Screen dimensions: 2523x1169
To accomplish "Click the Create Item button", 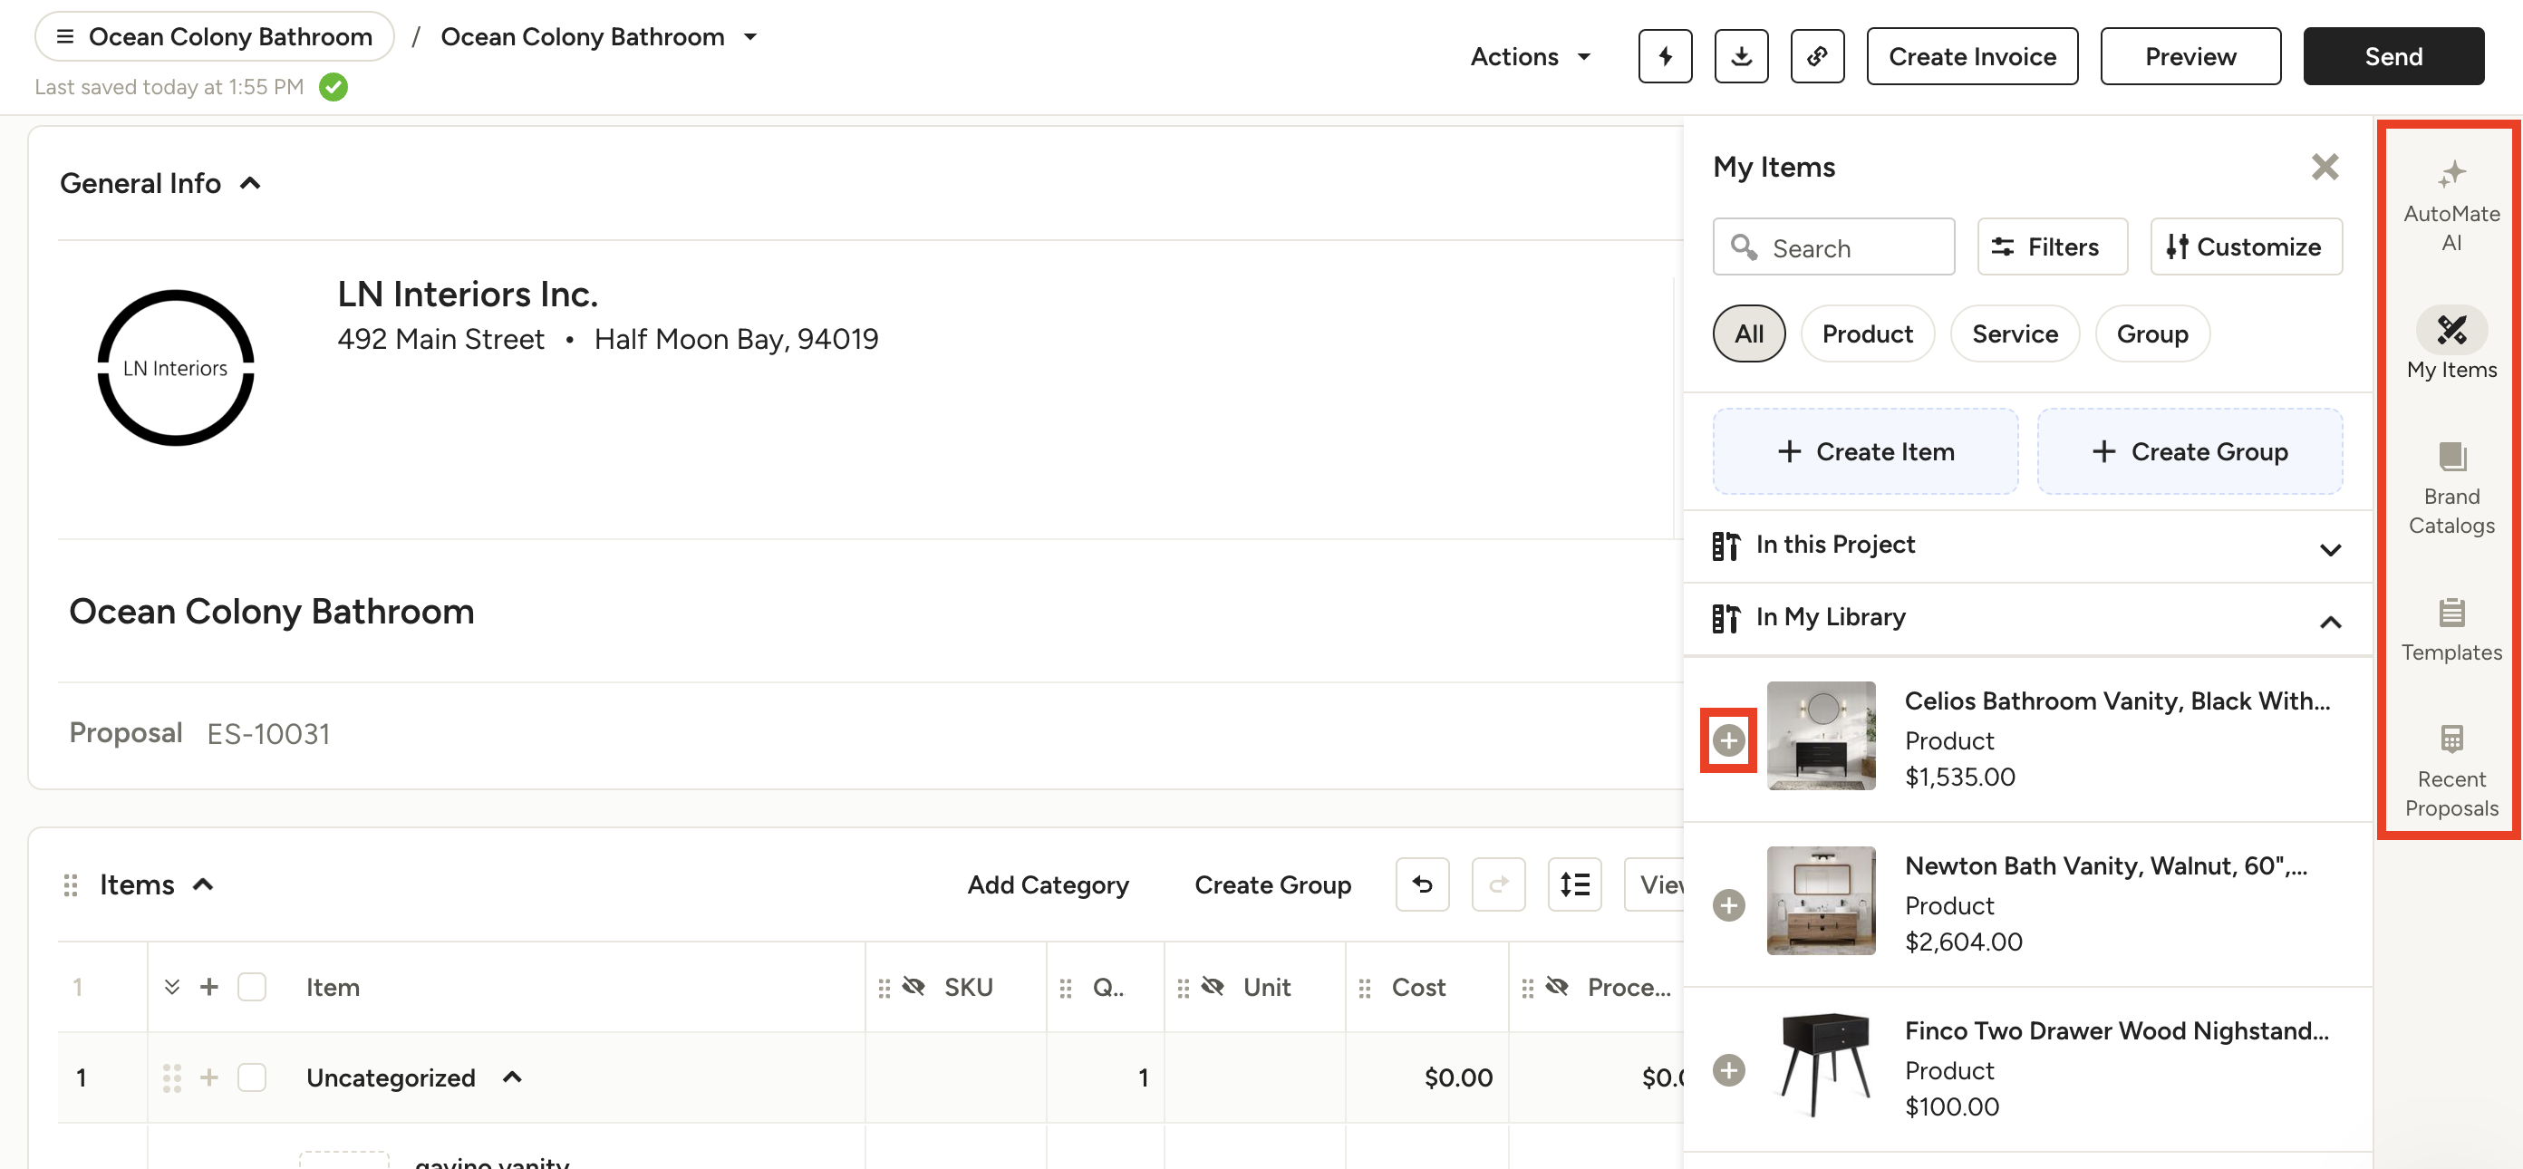I will tap(1864, 451).
